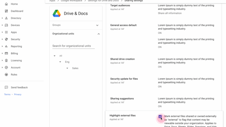Click the Devices icon
226x127 pixels.
[x=6, y=25]
